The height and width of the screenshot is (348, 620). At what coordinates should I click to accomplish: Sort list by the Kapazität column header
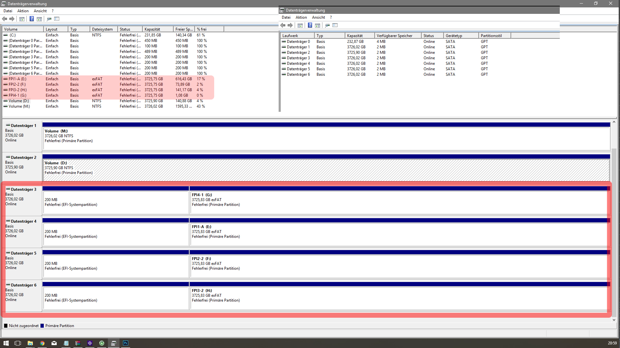click(x=152, y=29)
